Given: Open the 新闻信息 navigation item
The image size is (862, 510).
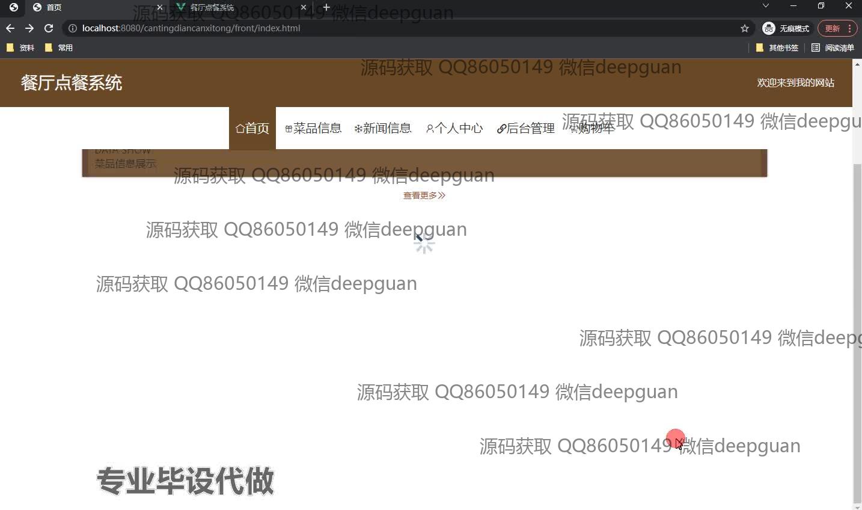Looking at the screenshot, I should [383, 128].
